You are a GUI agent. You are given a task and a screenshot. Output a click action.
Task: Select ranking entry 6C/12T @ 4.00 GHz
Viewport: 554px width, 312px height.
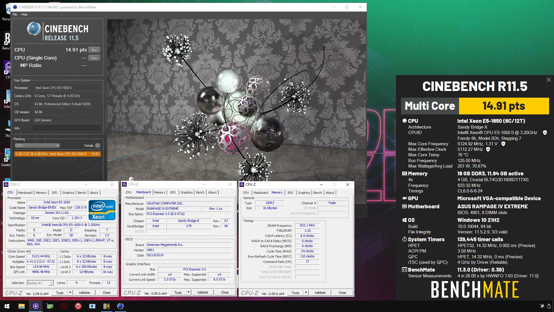click(57, 154)
